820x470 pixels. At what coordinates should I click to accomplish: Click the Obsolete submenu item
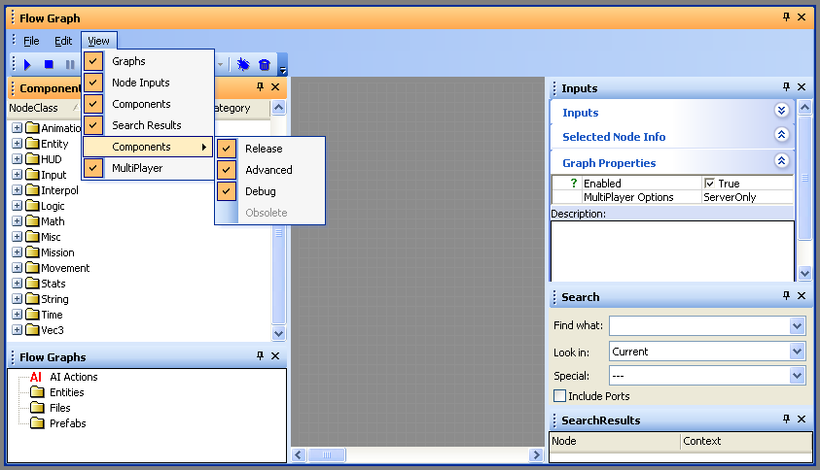point(269,213)
